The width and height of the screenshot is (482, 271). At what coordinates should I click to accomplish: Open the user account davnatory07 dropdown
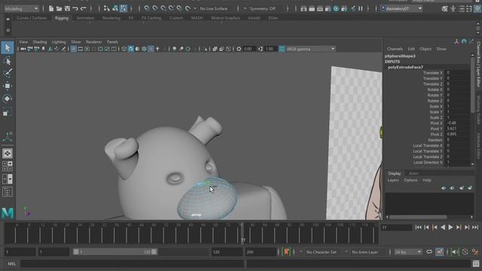click(x=401, y=8)
